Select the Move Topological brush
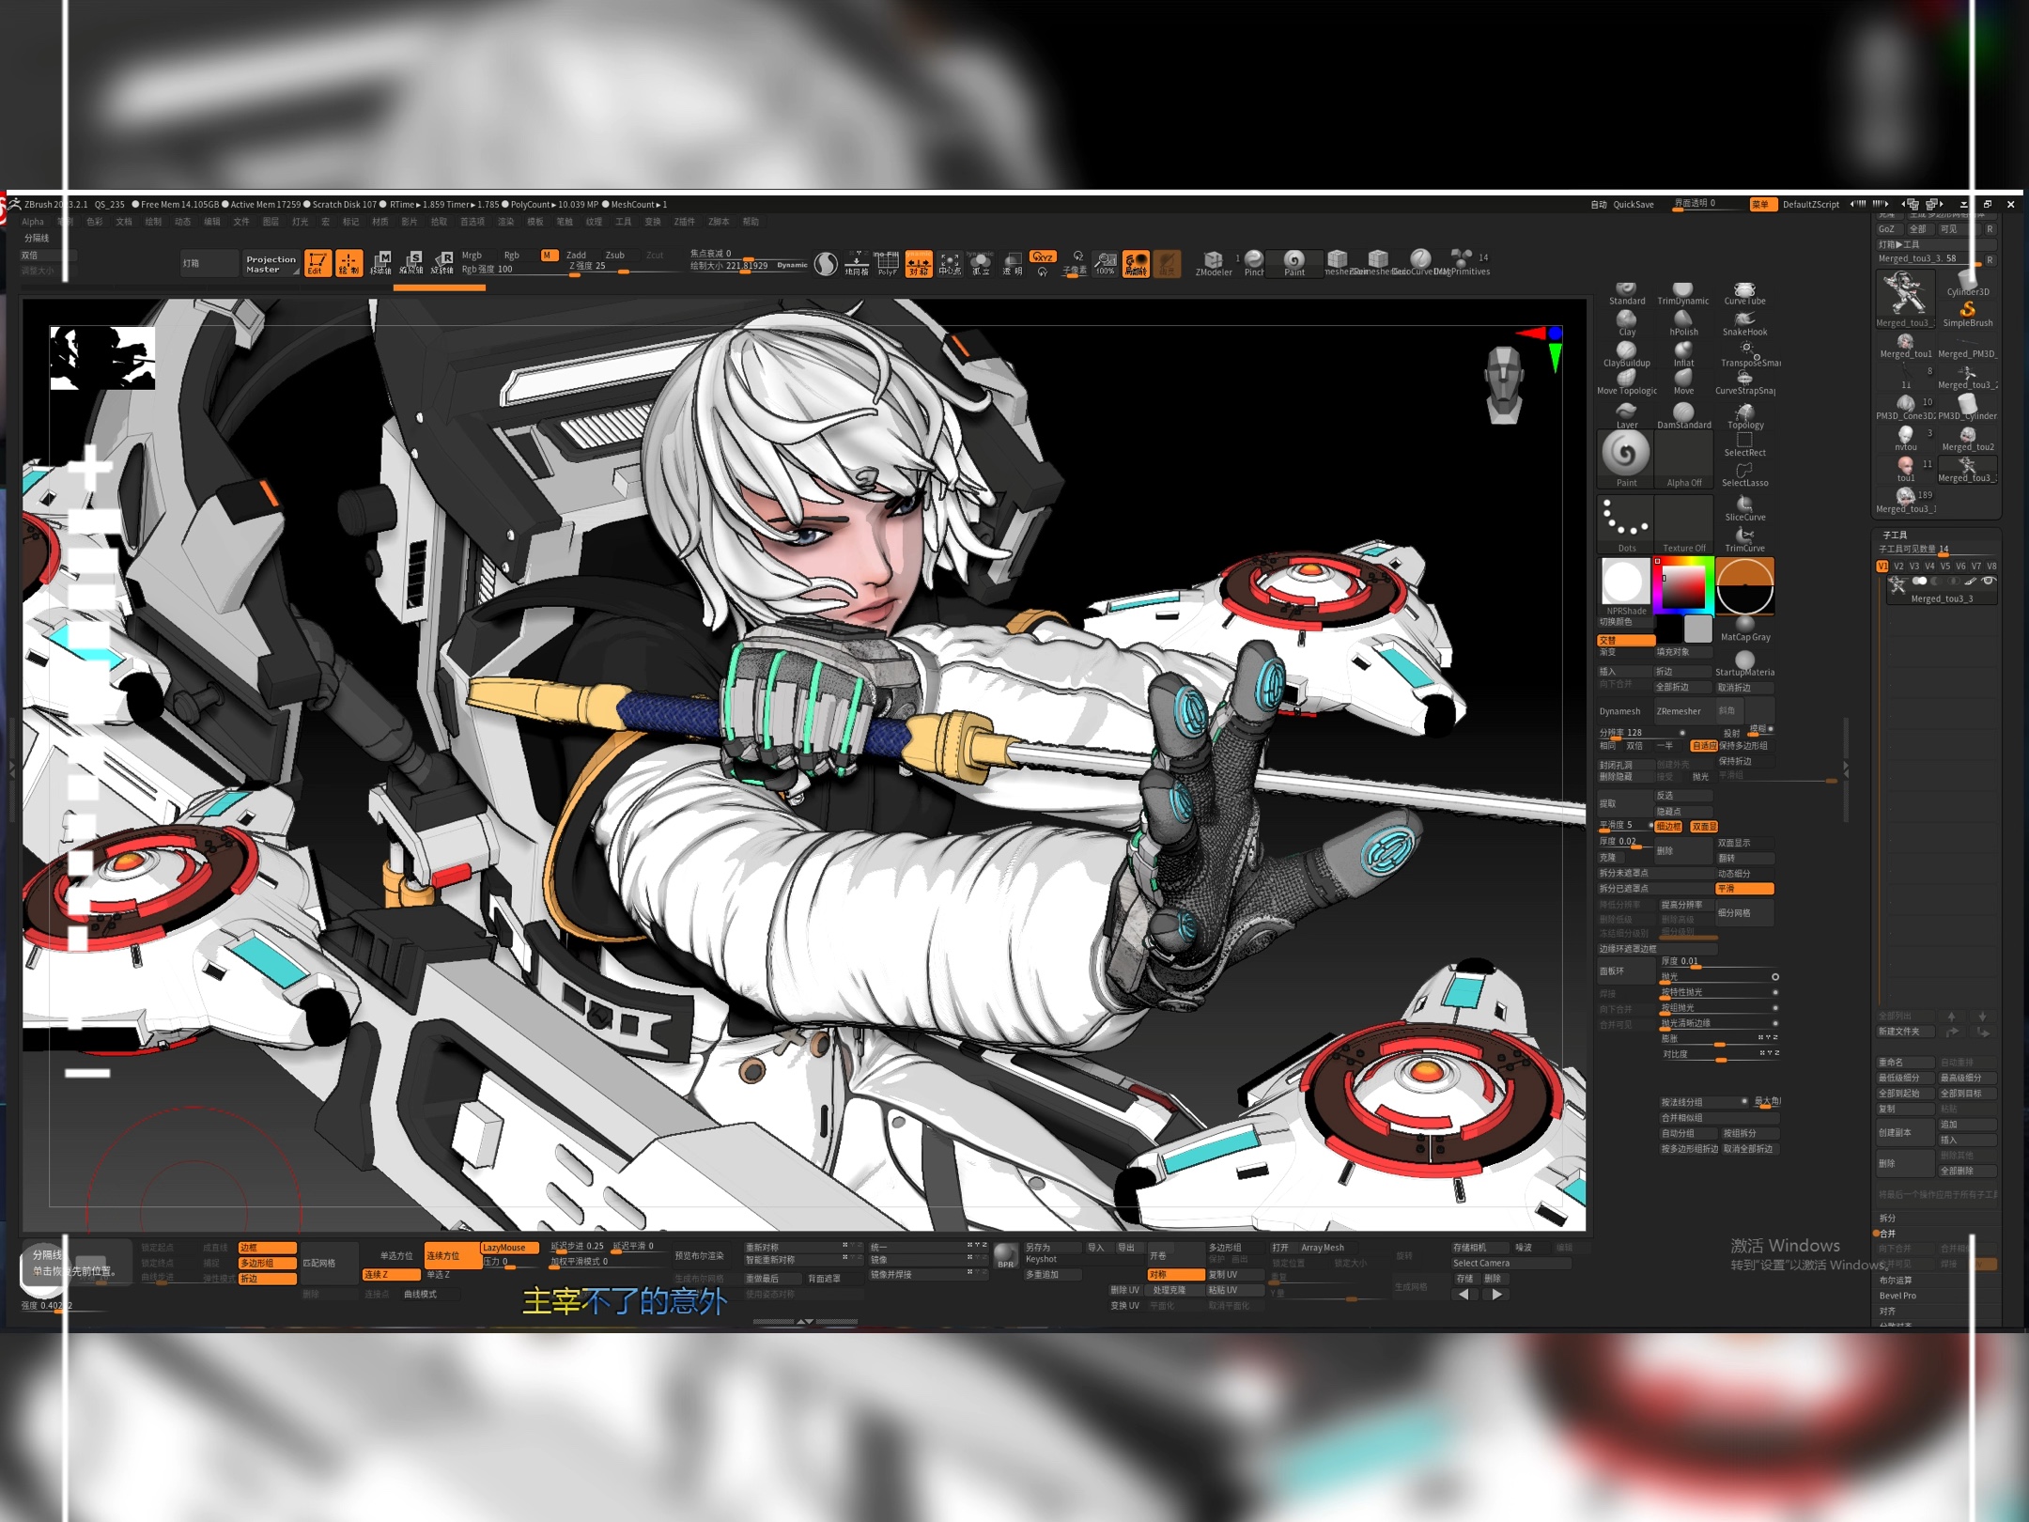Screen dimensions: 2029x1522 point(1626,383)
